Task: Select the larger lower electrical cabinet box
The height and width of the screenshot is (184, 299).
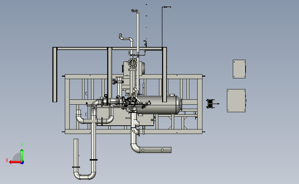Action: click(236, 100)
